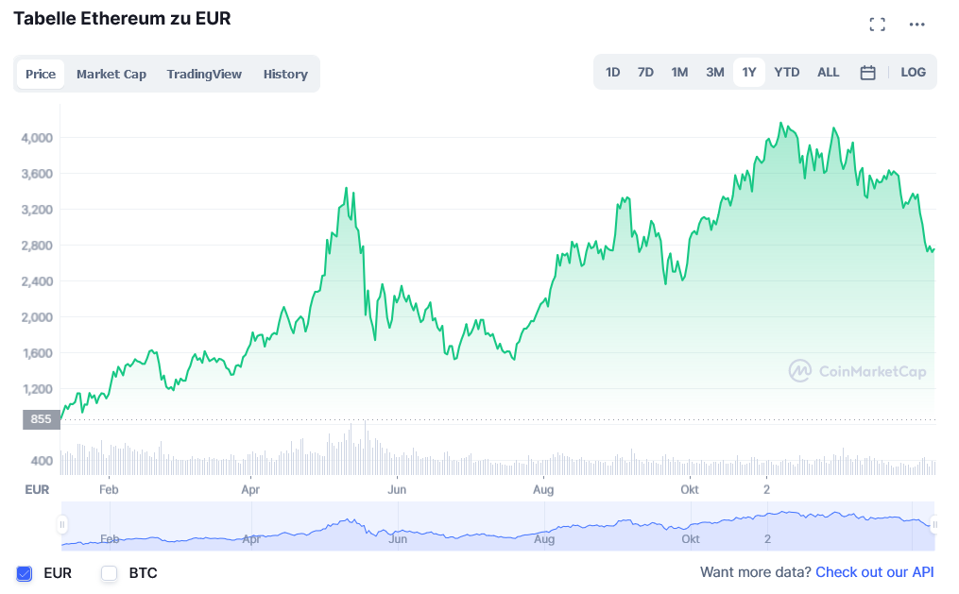Open the TradingView tab

pos(204,74)
